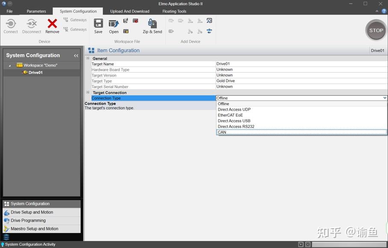
Task: Select the System Configuration ribbon tab
Action: [x=78, y=11]
